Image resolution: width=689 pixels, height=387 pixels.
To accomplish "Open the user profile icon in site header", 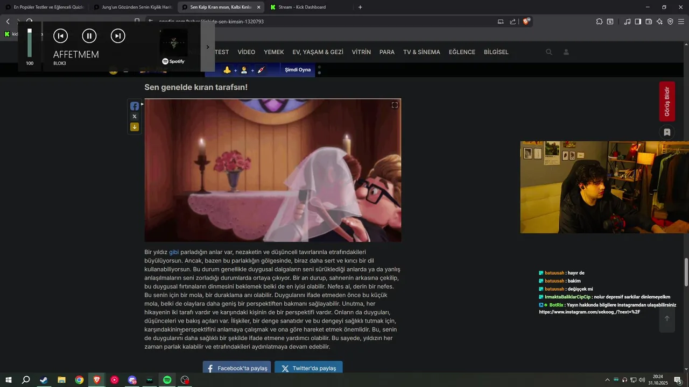I will tap(566, 52).
